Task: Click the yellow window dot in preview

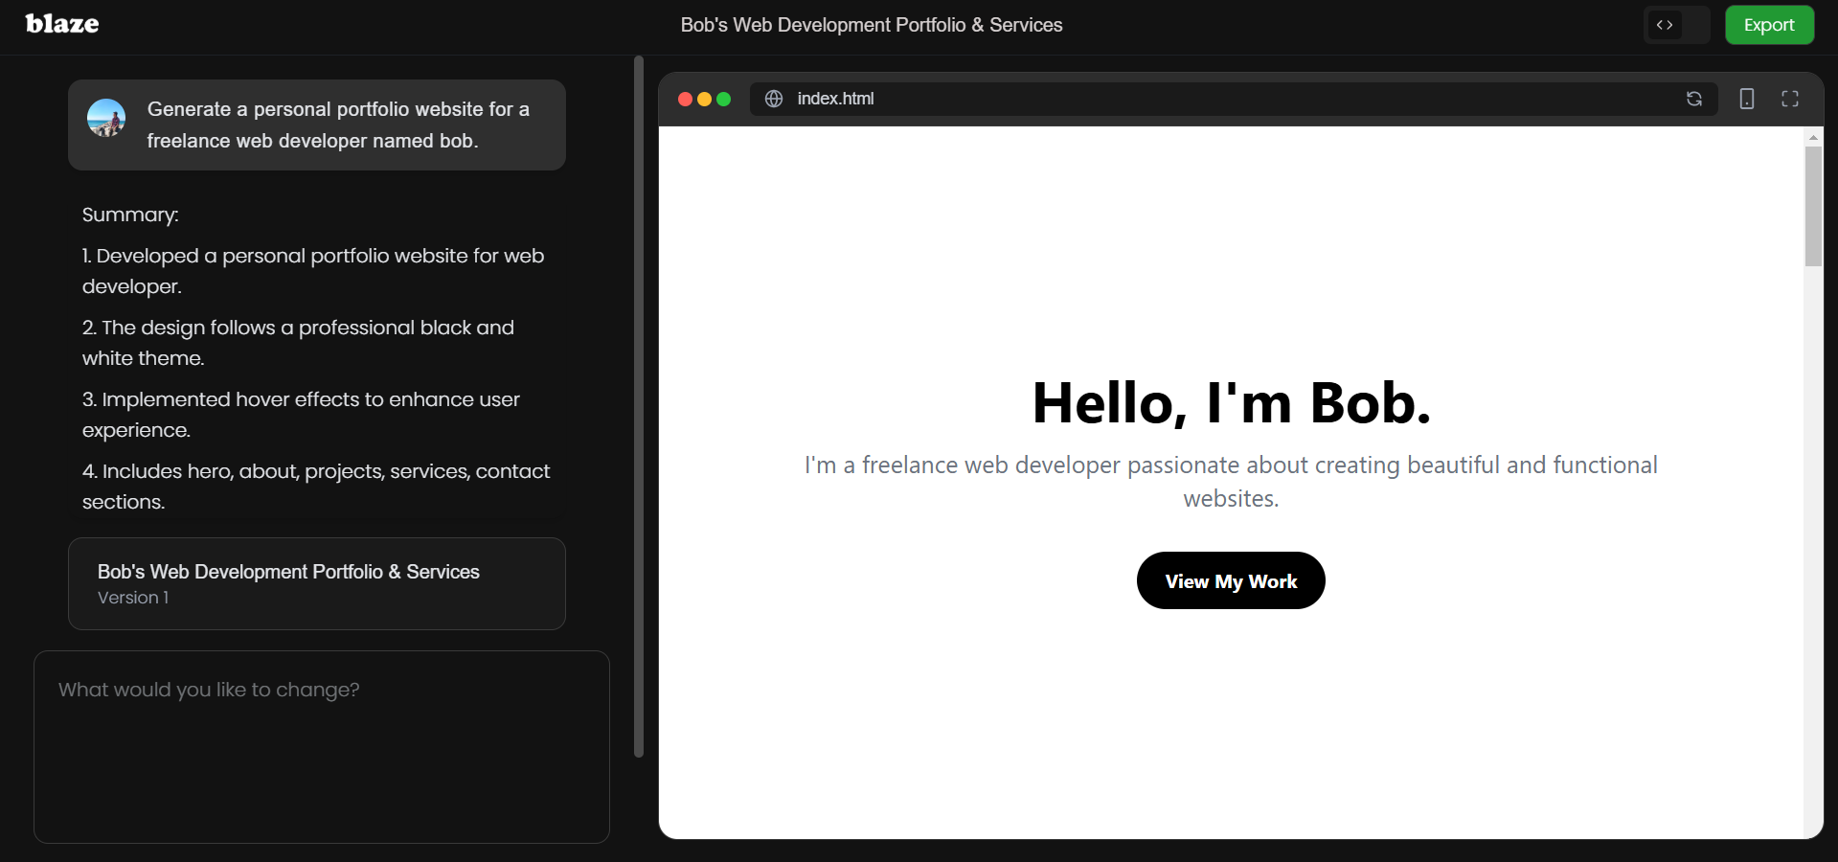Action: 704,99
